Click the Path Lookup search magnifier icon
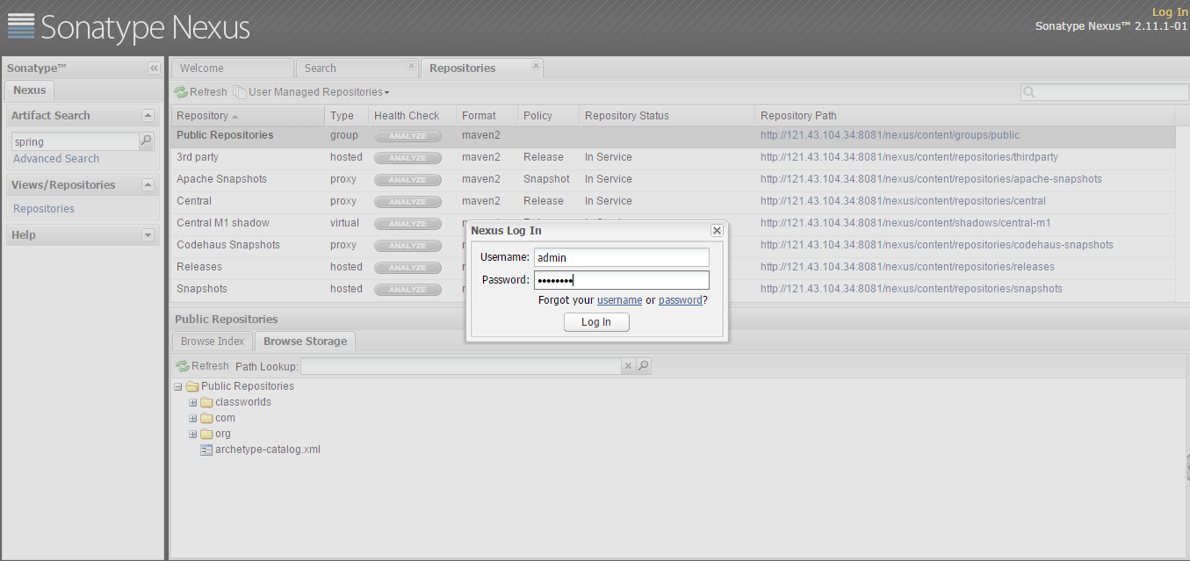This screenshot has width=1190, height=561. 644,366
